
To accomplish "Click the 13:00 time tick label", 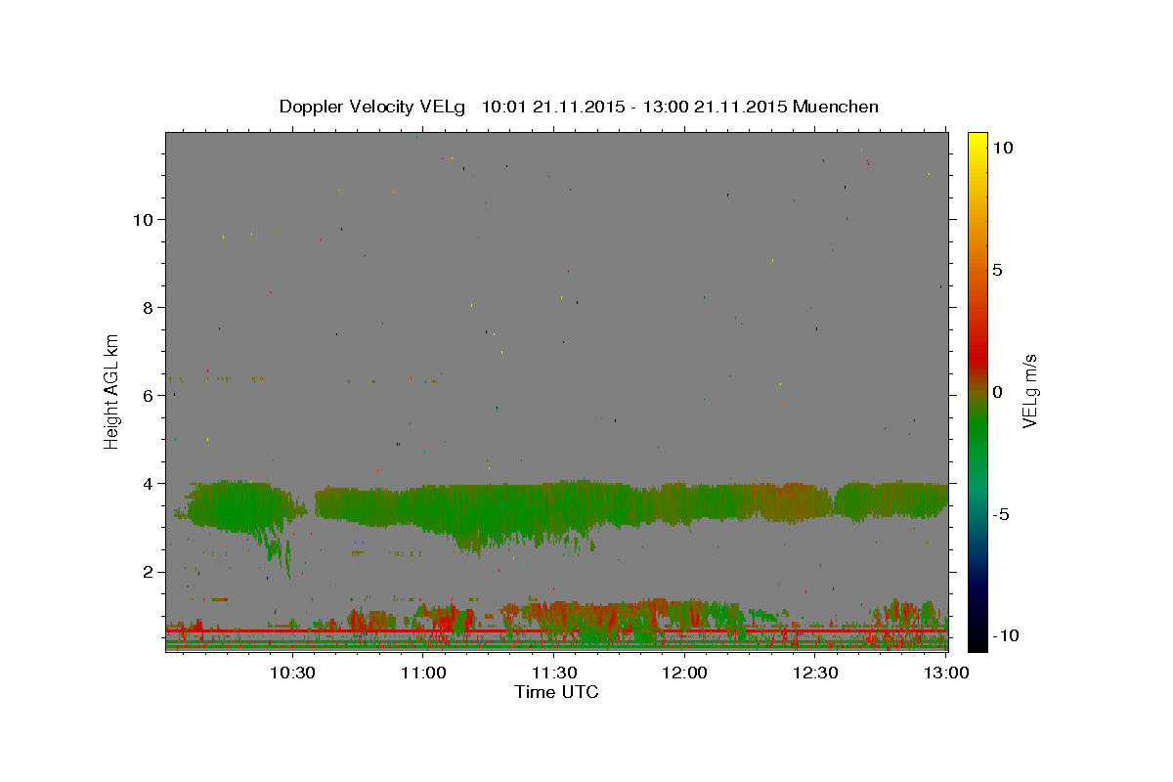I will click(946, 673).
